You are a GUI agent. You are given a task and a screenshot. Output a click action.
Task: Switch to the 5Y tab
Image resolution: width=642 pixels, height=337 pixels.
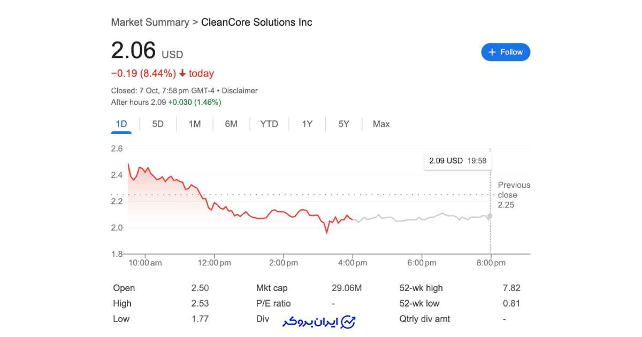click(x=343, y=124)
